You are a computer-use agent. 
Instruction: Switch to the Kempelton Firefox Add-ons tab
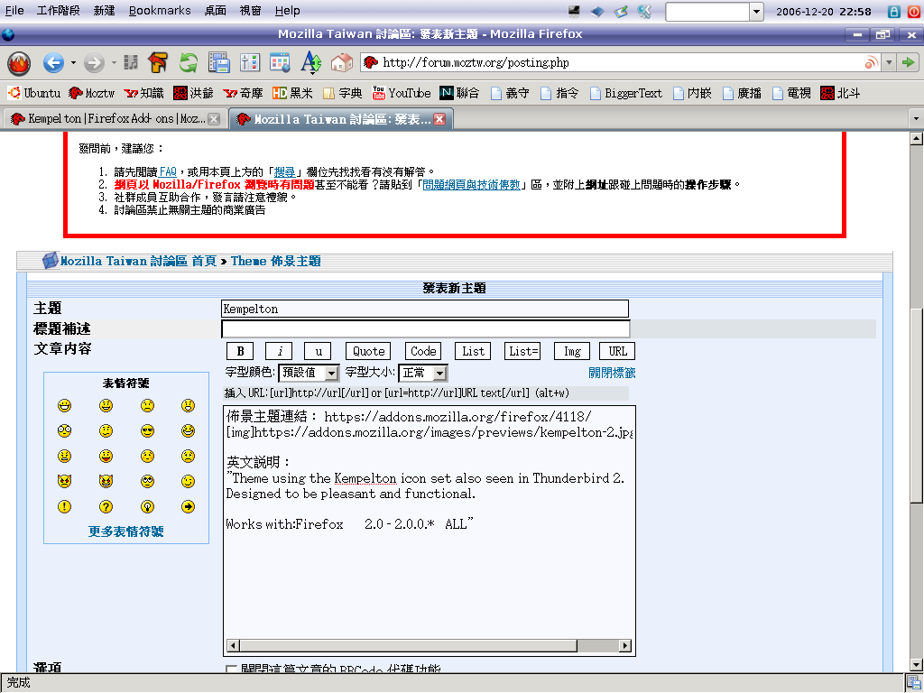tap(115, 118)
